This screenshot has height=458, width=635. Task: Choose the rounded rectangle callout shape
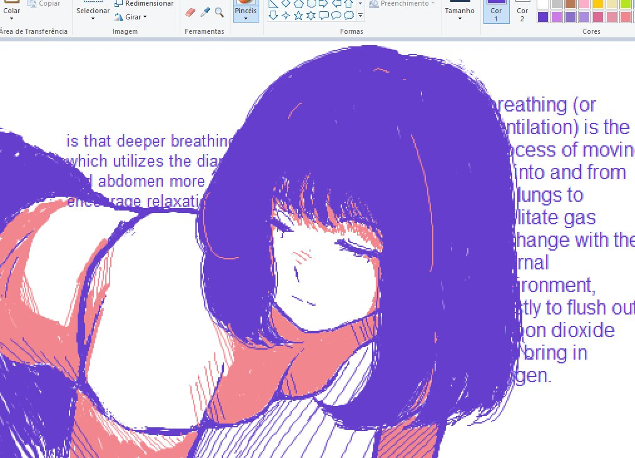coord(324,16)
